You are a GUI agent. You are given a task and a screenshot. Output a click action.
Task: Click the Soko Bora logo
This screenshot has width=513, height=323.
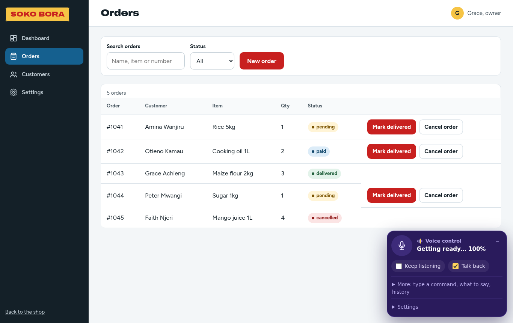[x=38, y=14]
